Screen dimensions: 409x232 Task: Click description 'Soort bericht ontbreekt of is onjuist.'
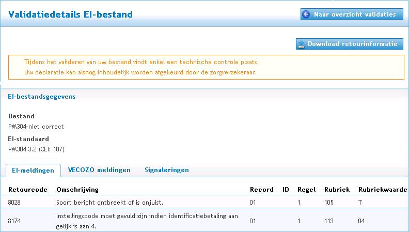coord(109,202)
